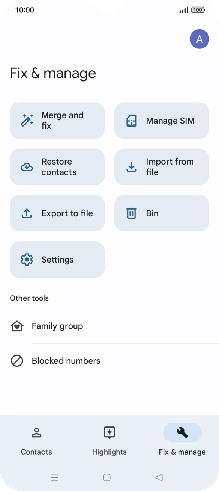The width and height of the screenshot is (219, 491).
Task: Switch to the Contacts tab
Action: (x=36, y=441)
